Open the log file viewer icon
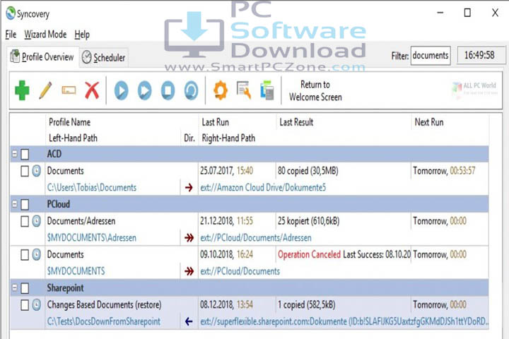The image size is (509, 339). click(x=244, y=90)
